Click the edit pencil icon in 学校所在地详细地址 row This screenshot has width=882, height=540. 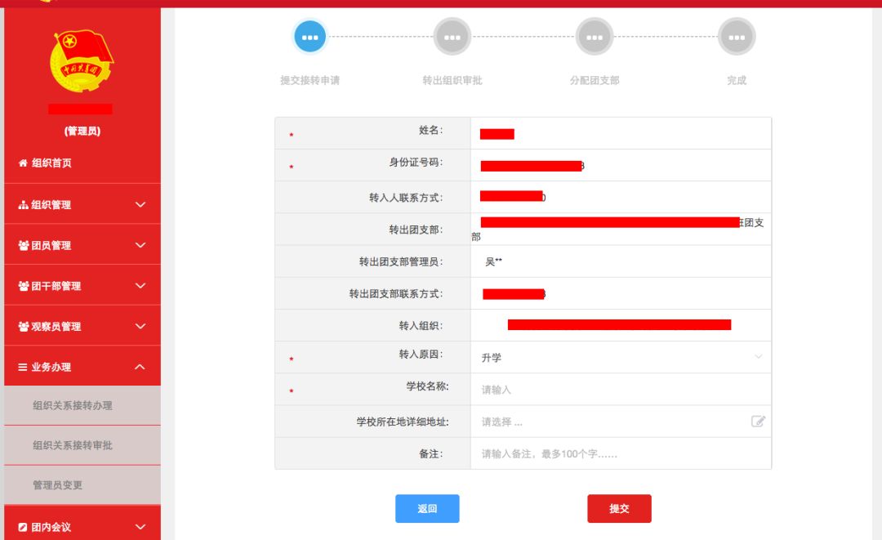tap(758, 421)
